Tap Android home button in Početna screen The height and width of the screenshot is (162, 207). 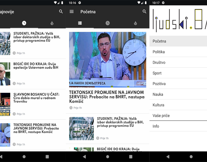point(107,157)
